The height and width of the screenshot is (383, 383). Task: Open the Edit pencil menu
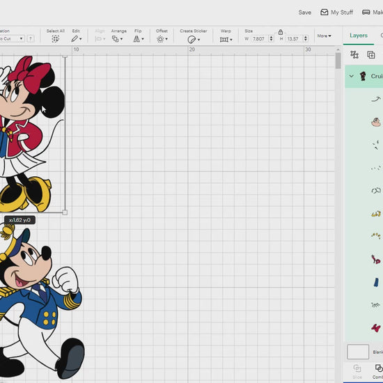76,39
